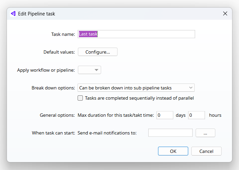Click the When task can start label
This screenshot has width=239, height=170.
[x=53, y=133]
